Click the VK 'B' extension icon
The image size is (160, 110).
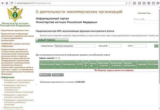[x=139, y=3]
